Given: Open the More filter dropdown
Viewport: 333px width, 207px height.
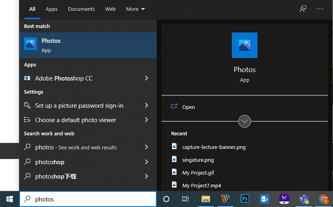Looking at the screenshot, I should pos(135,9).
